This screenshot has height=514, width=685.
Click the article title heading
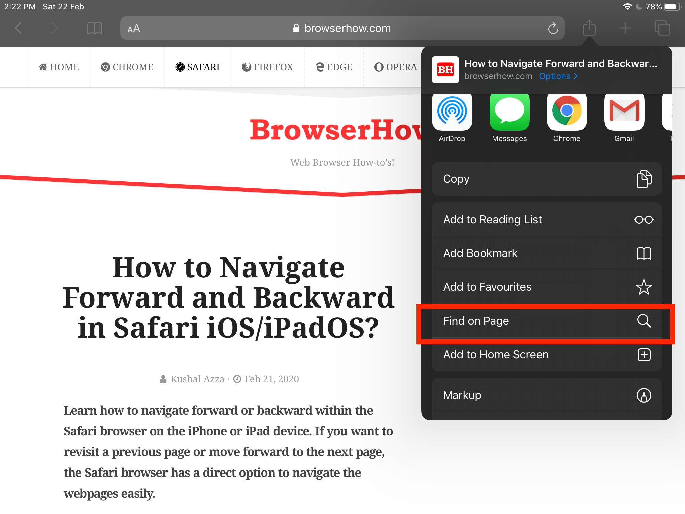click(228, 297)
